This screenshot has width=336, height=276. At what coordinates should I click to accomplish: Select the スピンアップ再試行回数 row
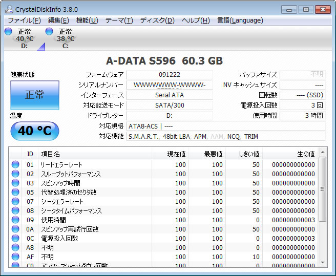pyautogui.click(x=164, y=229)
